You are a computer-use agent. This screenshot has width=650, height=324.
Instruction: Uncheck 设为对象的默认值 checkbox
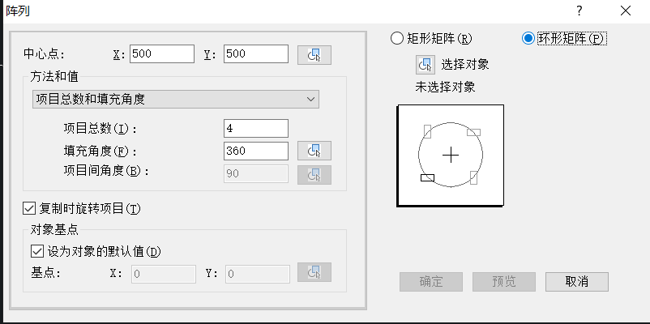(x=36, y=252)
